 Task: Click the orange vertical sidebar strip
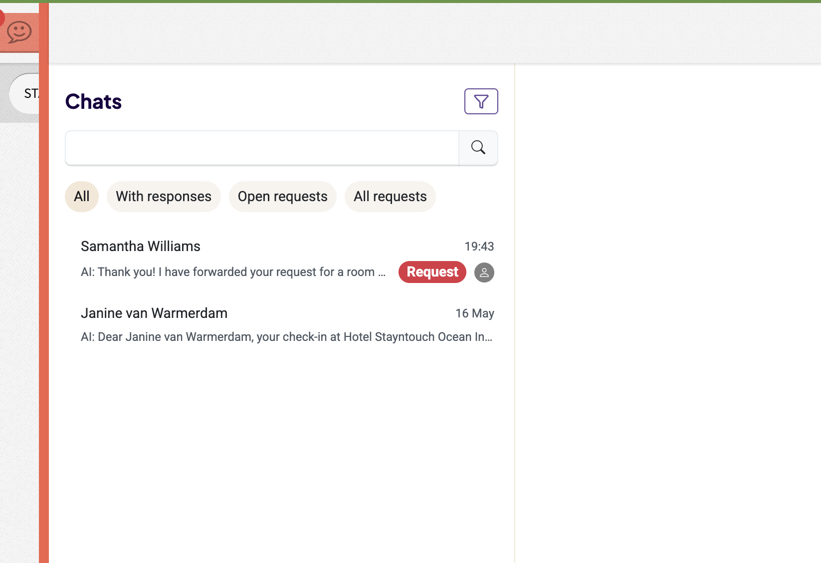coord(44,283)
